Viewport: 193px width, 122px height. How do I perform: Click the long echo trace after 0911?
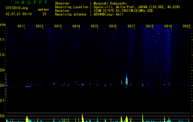(28, 87)
